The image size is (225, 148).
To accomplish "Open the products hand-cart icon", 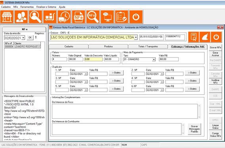I will [50, 17].
